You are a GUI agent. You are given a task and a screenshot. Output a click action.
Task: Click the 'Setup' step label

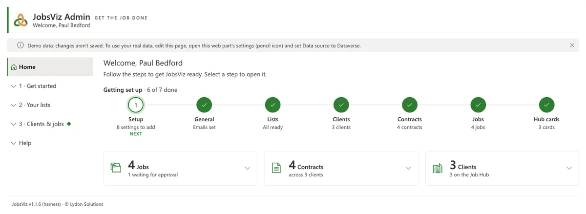coord(136,119)
